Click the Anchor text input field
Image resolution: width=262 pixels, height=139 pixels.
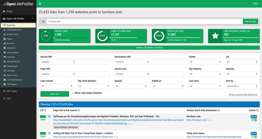coord(167,74)
